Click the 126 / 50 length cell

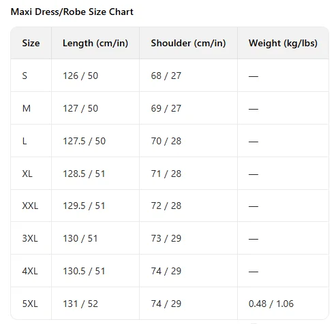coord(80,76)
